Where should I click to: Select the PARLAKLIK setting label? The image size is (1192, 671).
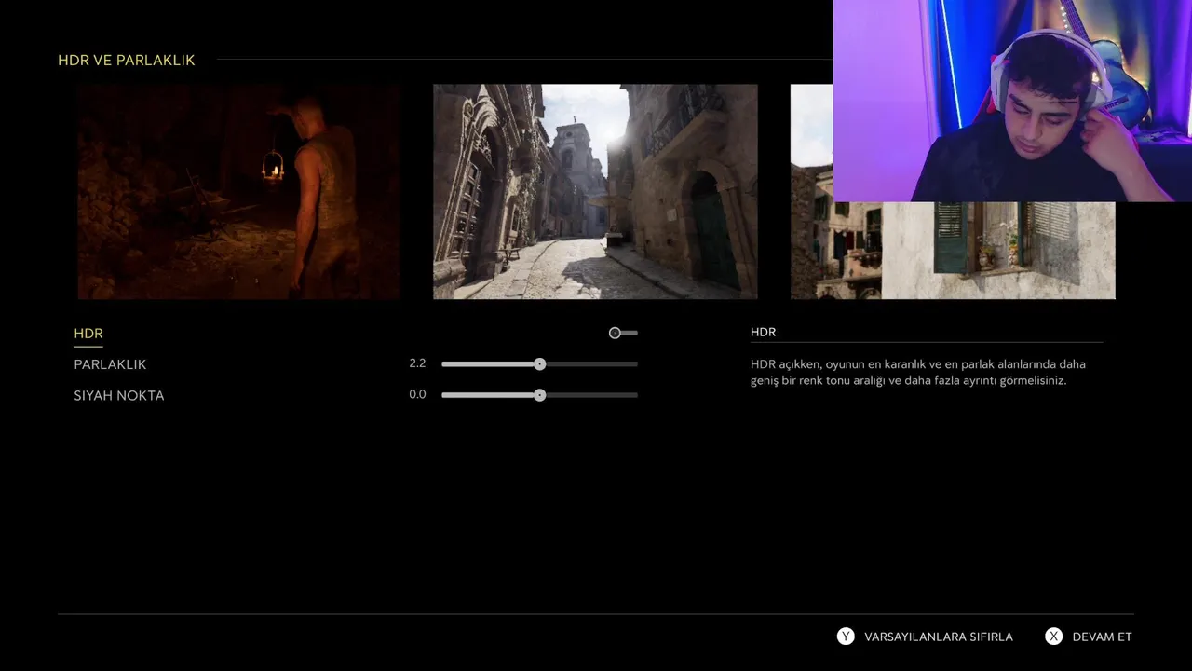pyautogui.click(x=110, y=364)
